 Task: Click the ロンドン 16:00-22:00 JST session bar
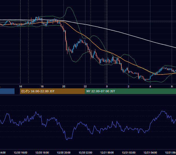pyautogui.click(x=52, y=91)
